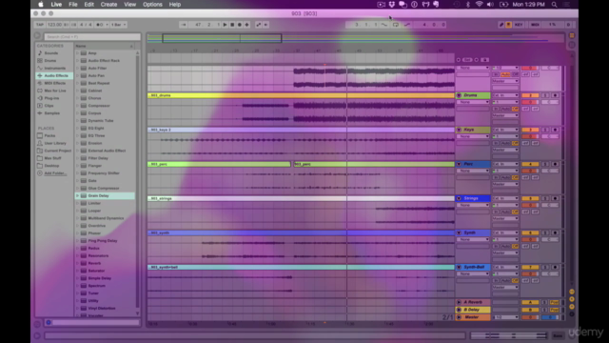Open Current Project under Places
Image resolution: width=609 pixels, height=343 pixels.
click(58, 151)
